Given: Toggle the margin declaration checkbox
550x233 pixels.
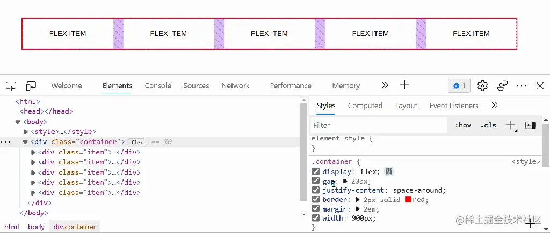Looking at the screenshot, I should [316, 209].
